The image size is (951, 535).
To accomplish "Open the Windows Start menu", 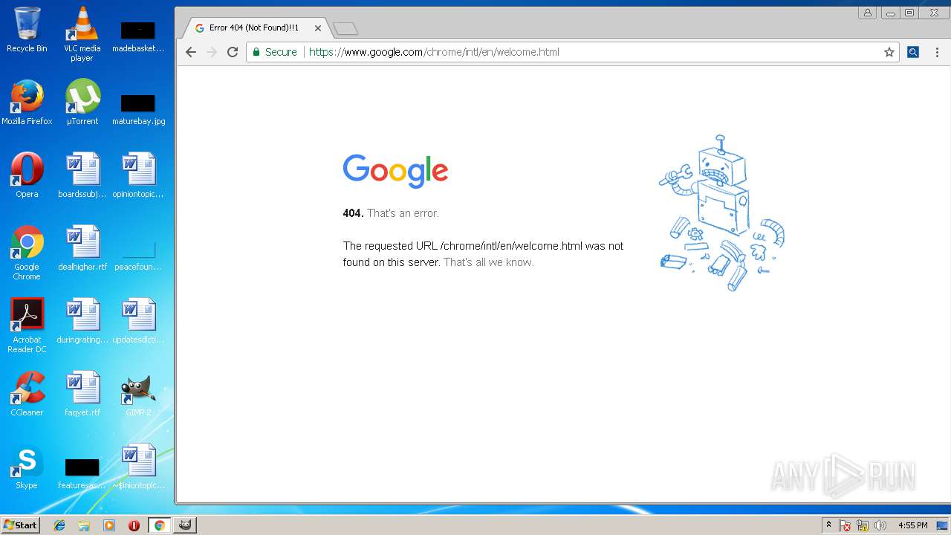I will [20, 525].
